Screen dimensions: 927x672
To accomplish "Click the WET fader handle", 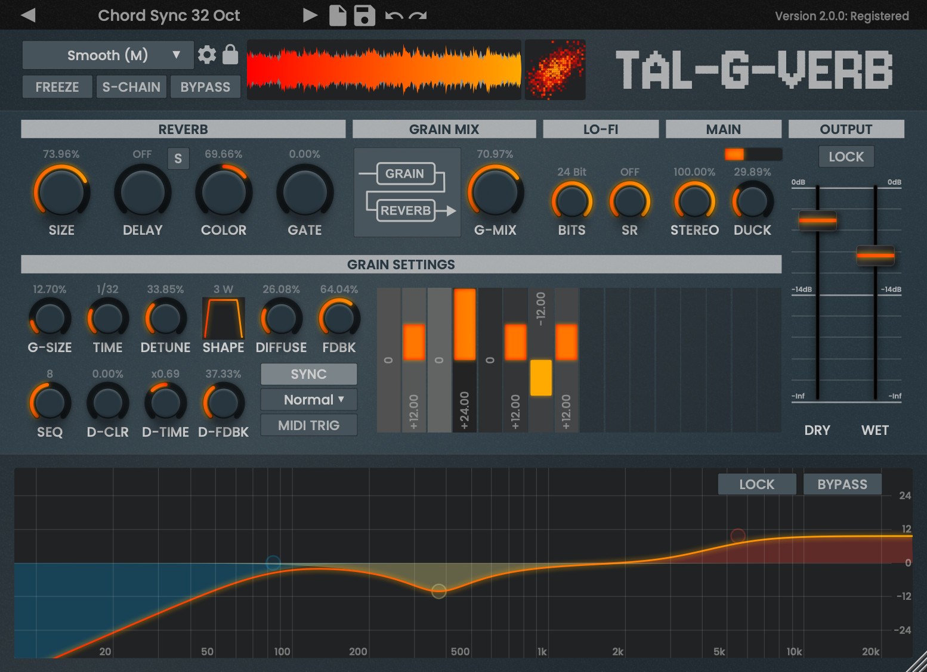I will 875,256.
